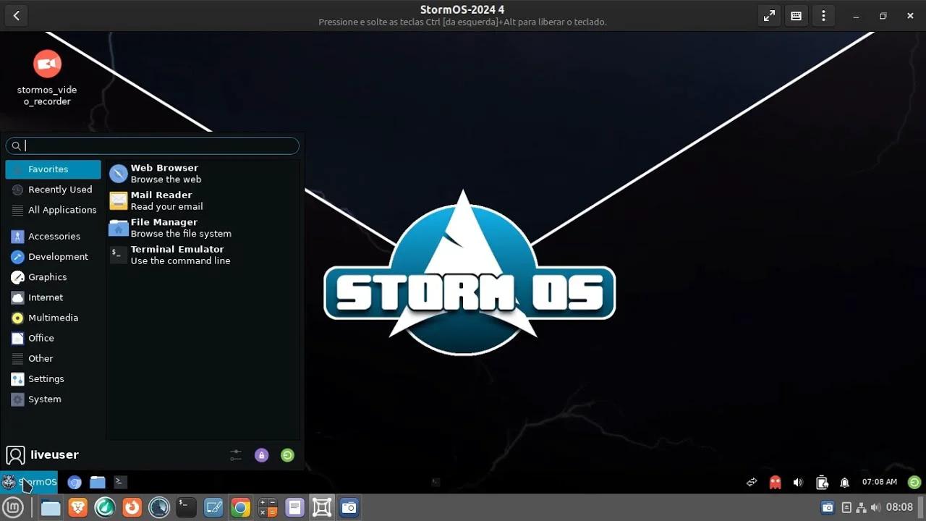This screenshot has height=521, width=926.
Task: Open Web Browser from the Favorites list
Action: pos(164,173)
